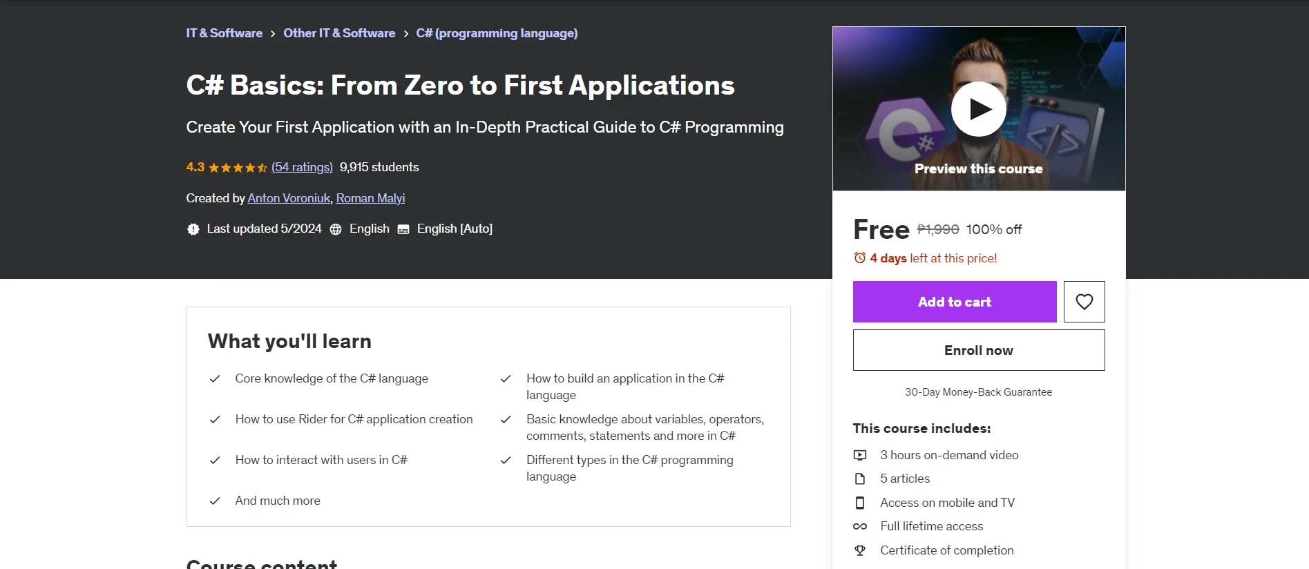Click 30-Day Money-Back Guarantee text
The width and height of the screenshot is (1309, 569).
pos(979,392)
